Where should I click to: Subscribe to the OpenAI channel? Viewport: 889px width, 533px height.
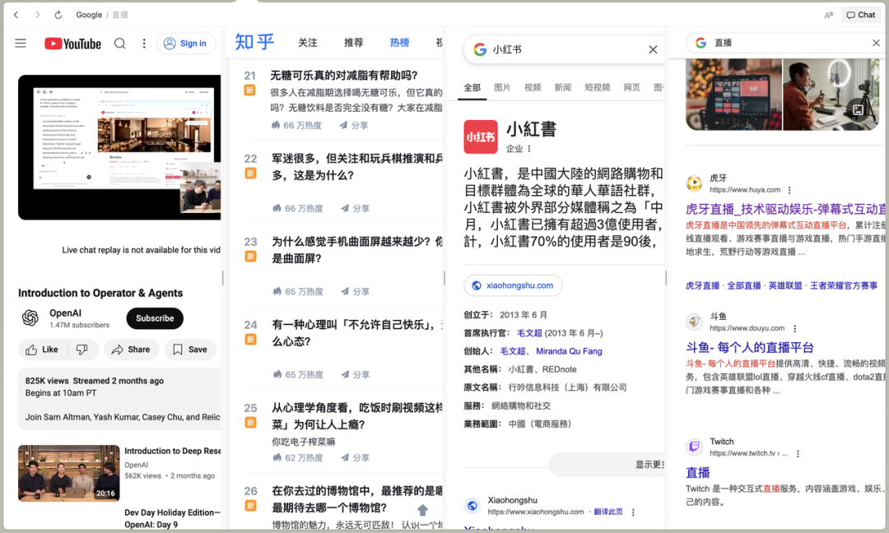(x=154, y=318)
